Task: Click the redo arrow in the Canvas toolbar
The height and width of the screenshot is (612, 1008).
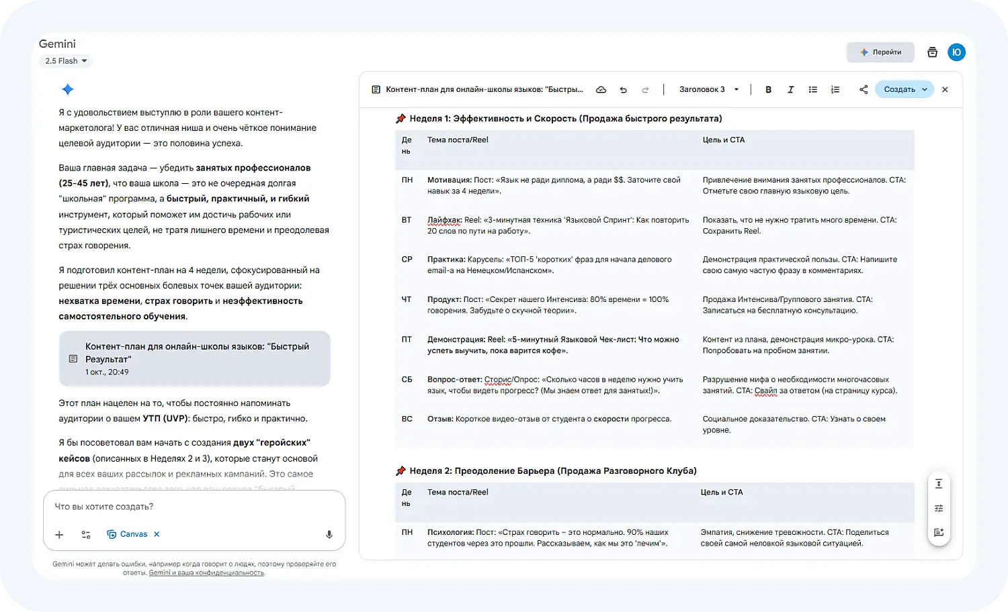Action: 645,89
